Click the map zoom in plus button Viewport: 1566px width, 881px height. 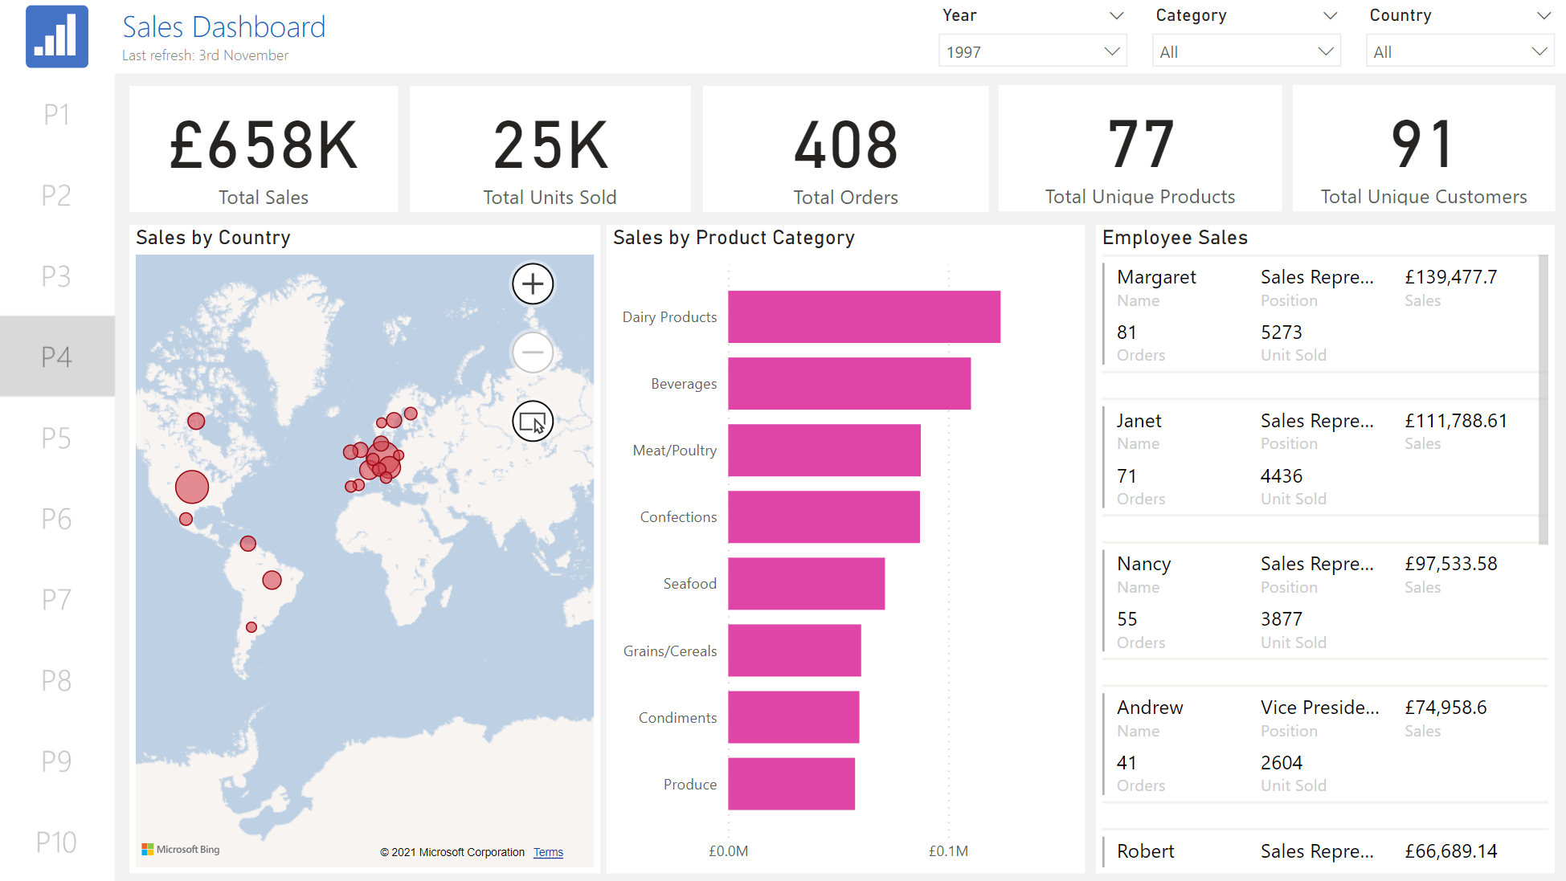click(x=533, y=283)
